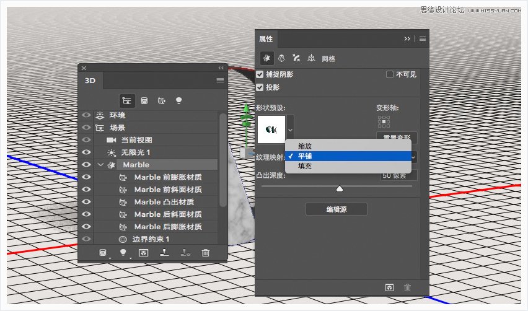The height and width of the screenshot is (311, 528).
Task: Add new mesh icon at 3D panel bottom
Action: pyautogui.click(x=103, y=252)
